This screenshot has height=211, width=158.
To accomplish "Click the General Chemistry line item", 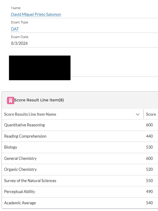I will [x=20, y=158].
